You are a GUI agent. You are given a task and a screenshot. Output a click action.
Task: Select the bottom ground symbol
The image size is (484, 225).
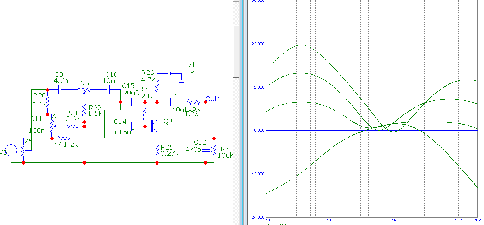click(x=84, y=167)
